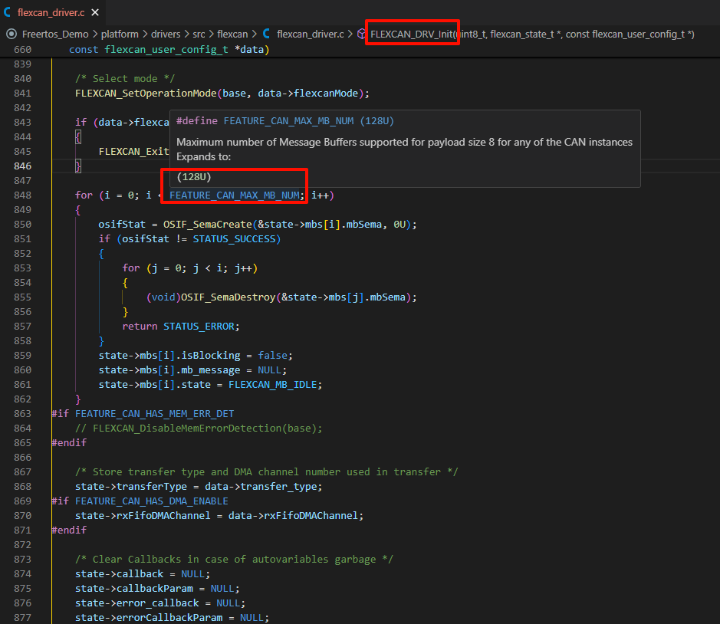Select the flexcan_driver.c editor tab
Screen dimensions: 720x624
pyautogui.click(x=51, y=13)
